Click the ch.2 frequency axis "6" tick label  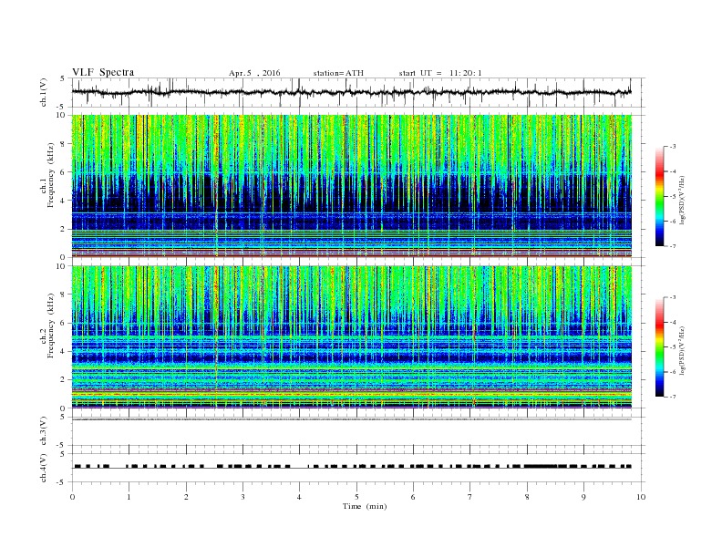click(x=64, y=323)
